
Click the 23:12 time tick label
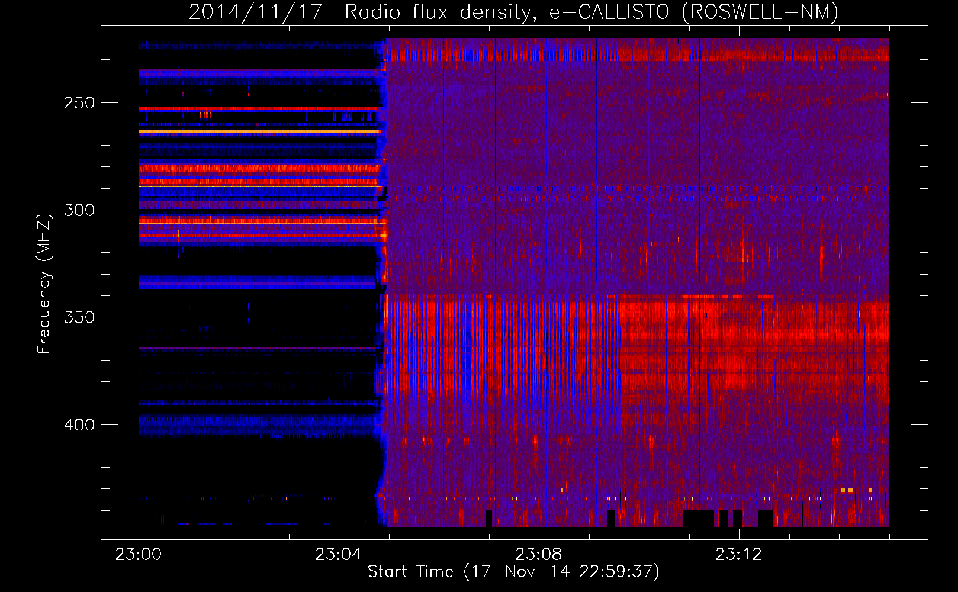pyautogui.click(x=738, y=555)
